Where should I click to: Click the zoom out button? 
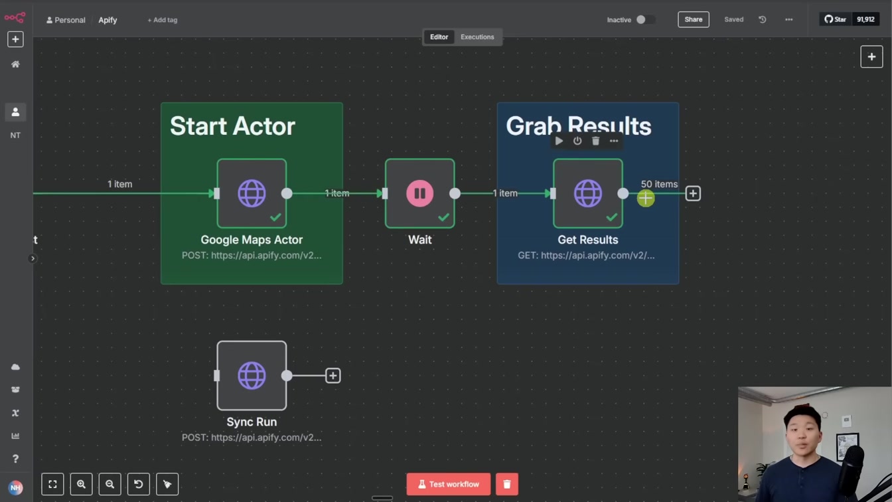110,484
